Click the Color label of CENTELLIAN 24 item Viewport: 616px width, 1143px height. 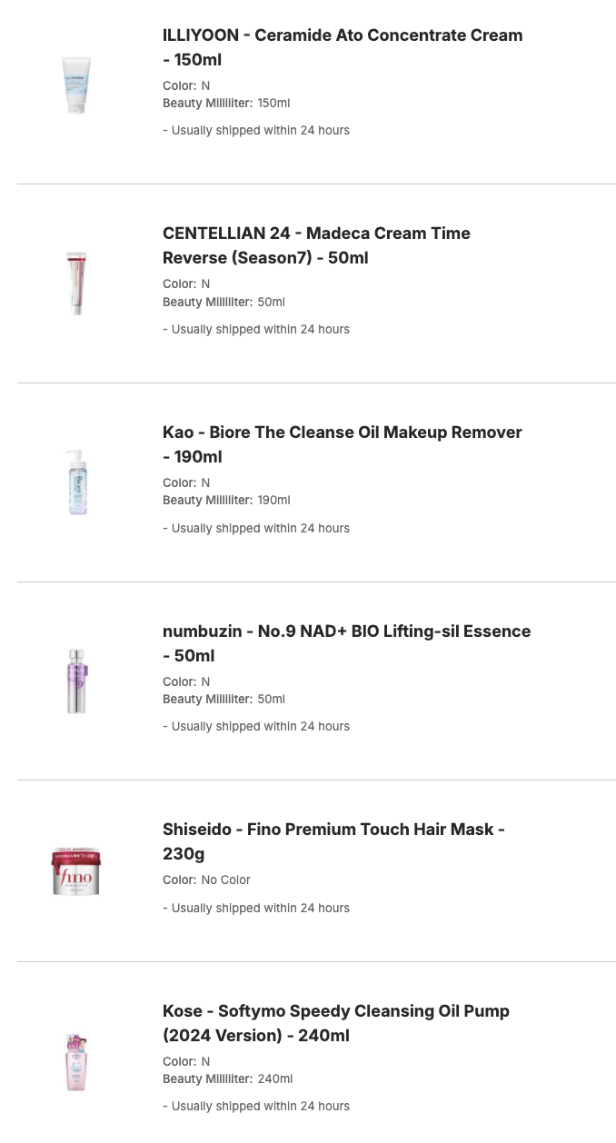(x=179, y=284)
